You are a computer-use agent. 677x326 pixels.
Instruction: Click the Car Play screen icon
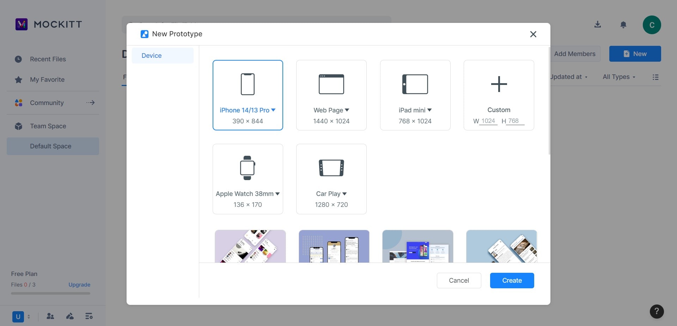pyautogui.click(x=331, y=168)
